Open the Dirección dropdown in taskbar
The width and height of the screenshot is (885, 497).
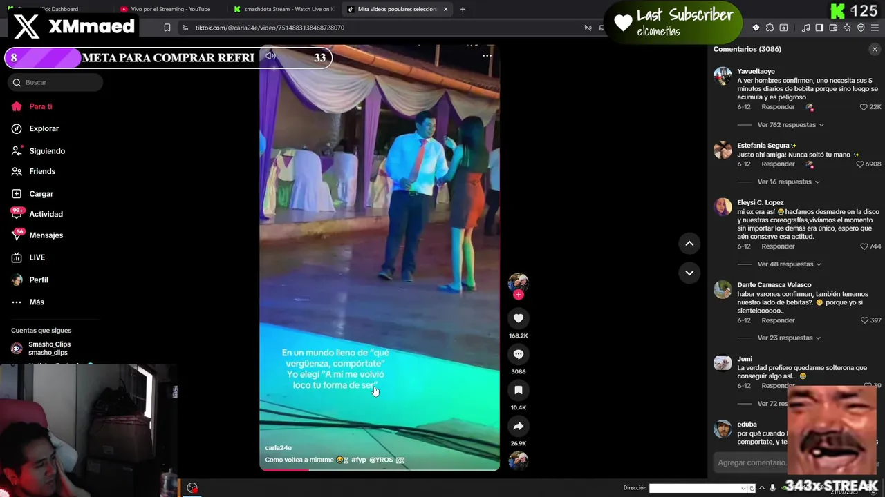pyautogui.click(x=745, y=488)
